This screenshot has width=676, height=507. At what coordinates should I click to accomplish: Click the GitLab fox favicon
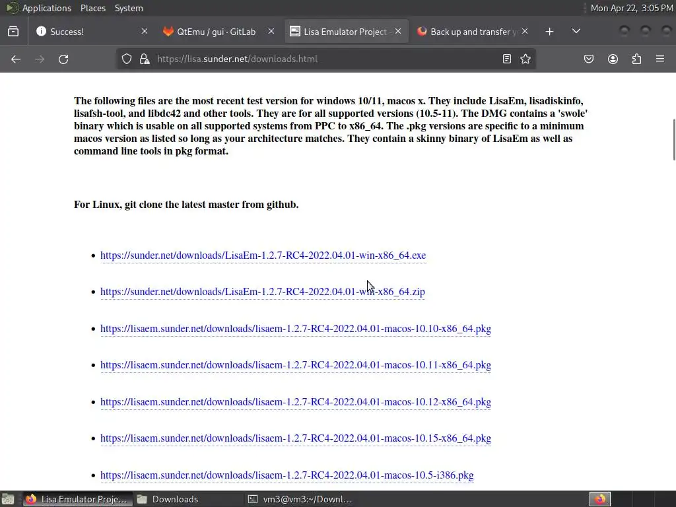click(168, 32)
